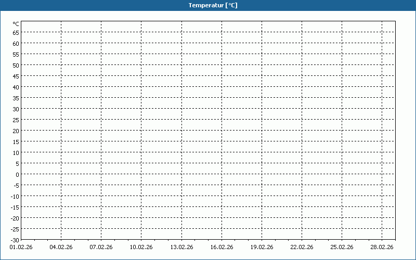Click the 13.02.26 x-axis label
Screen dimensions: 416x260
click(x=181, y=248)
